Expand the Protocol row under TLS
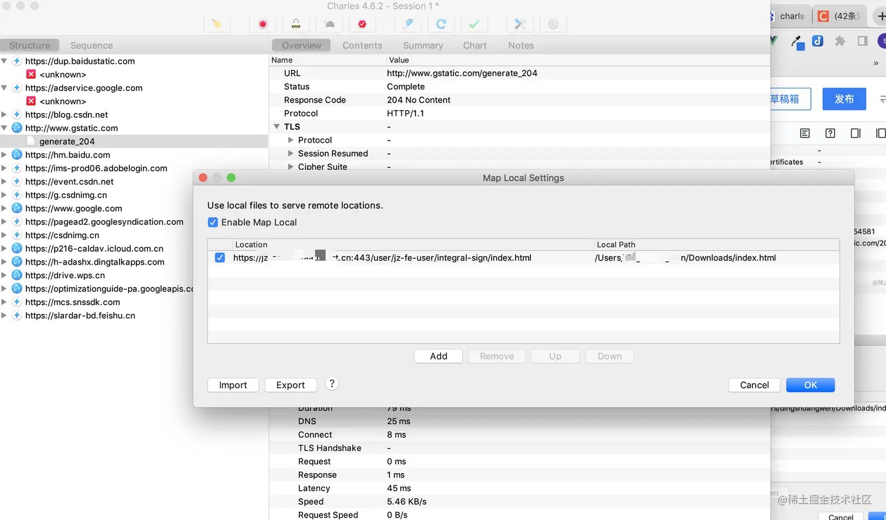The height and width of the screenshot is (520, 886). tap(291, 140)
